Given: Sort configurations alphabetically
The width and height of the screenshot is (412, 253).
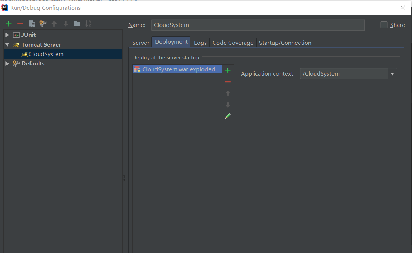Looking at the screenshot, I should [x=88, y=24].
